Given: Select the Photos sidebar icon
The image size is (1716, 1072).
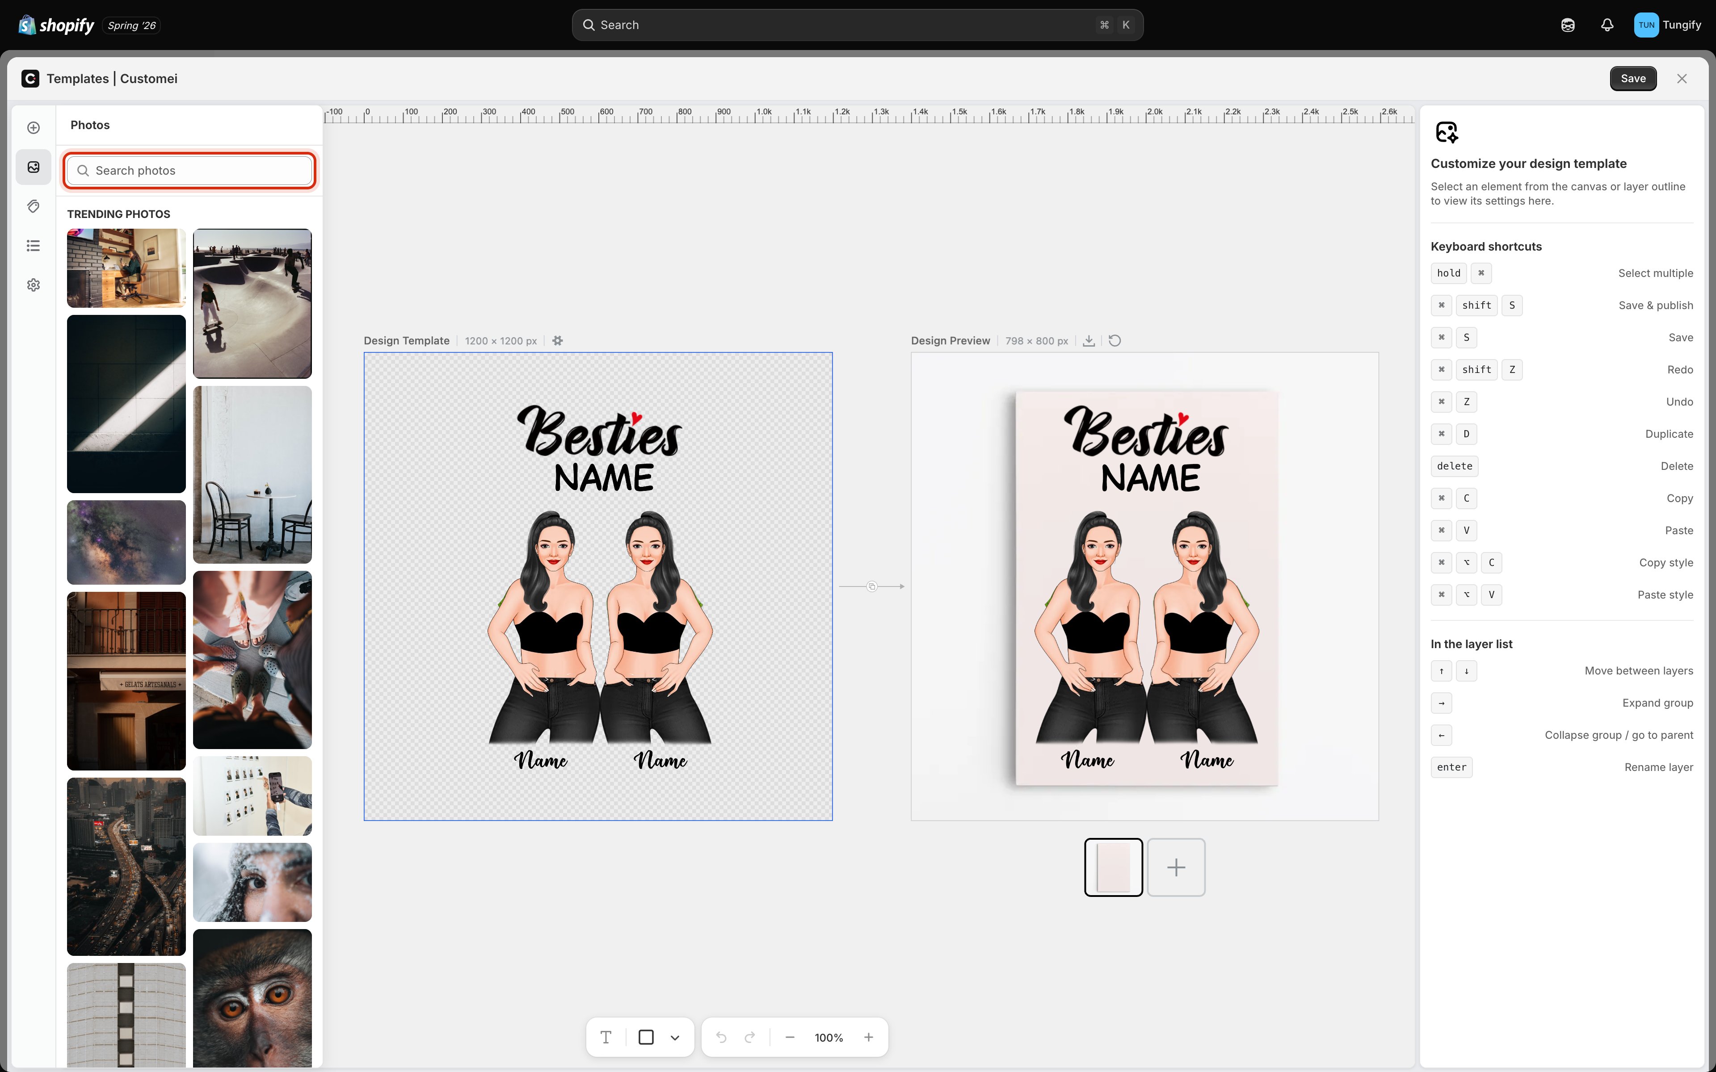Looking at the screenshot, I should [34, 167].
